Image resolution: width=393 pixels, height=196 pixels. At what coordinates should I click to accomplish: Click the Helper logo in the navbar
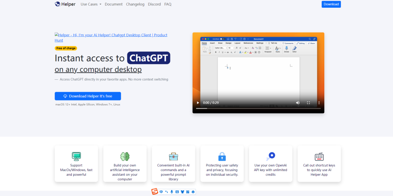coord(65,4)
